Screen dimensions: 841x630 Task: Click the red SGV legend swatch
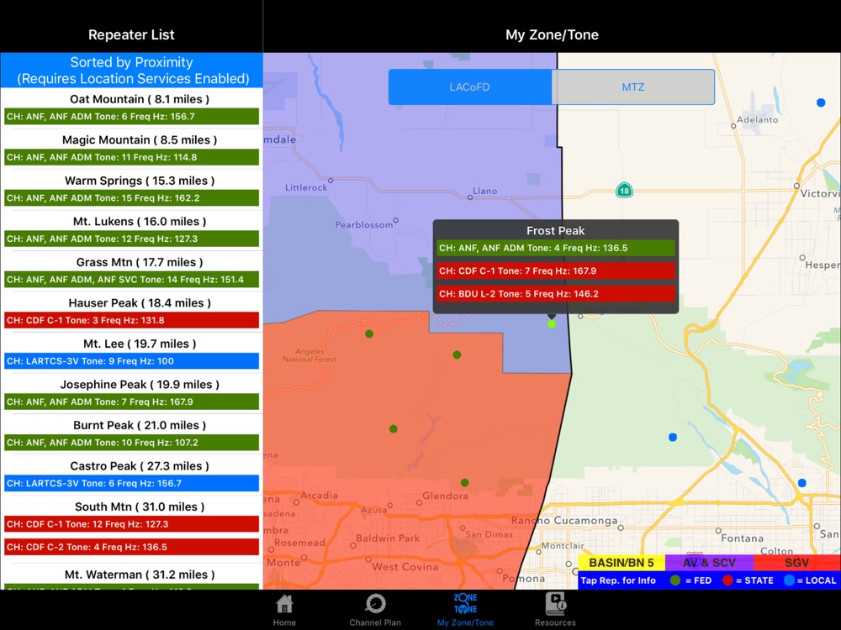[x=796, y=563]
